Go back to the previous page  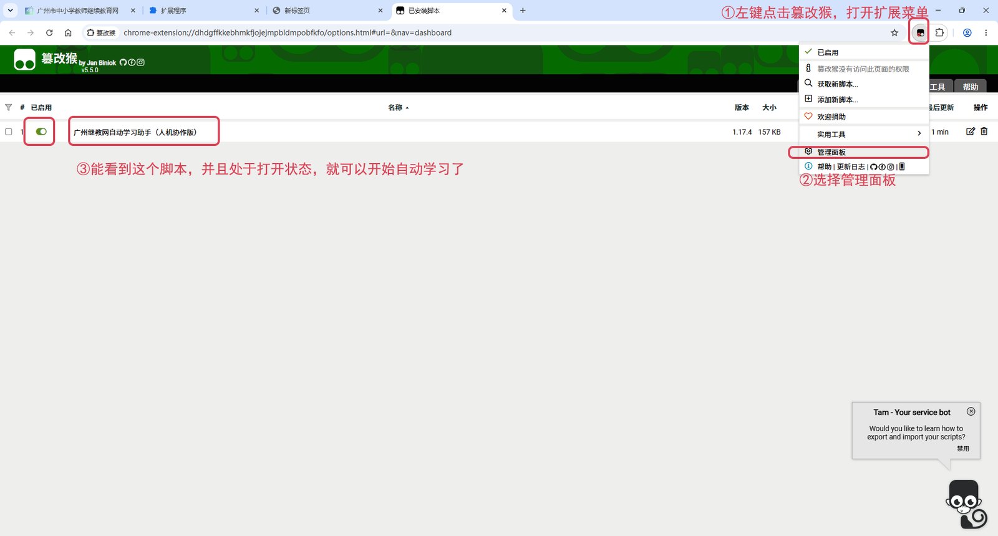pos(12,32)
